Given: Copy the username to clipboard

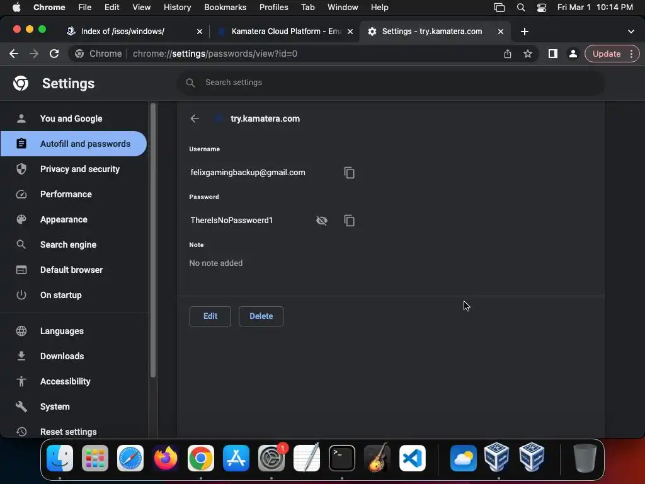Looking at the screenshot, I should (x=349, y=173).
